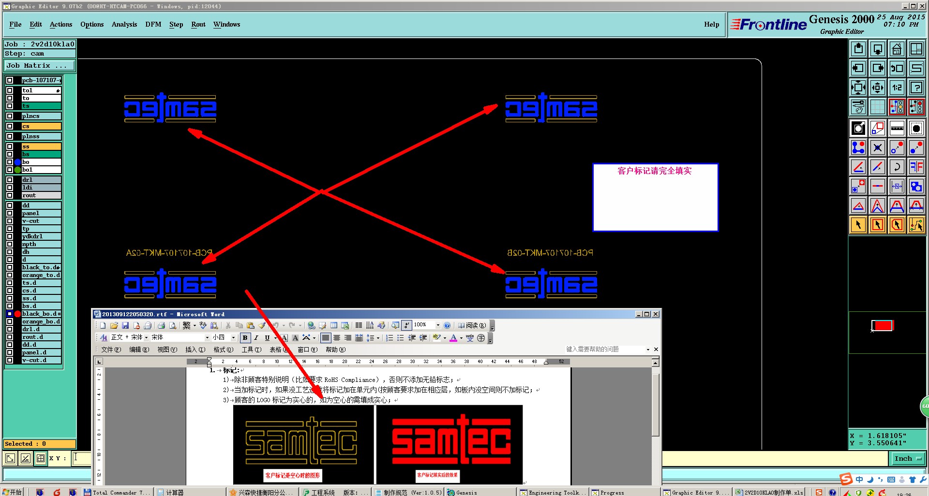
Task: Click blue color indicator of layer bo
Action: pos(18,162)
